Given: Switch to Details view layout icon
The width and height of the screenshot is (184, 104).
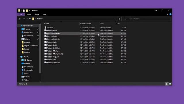Looking at the screenshot, I should point(166,84).
